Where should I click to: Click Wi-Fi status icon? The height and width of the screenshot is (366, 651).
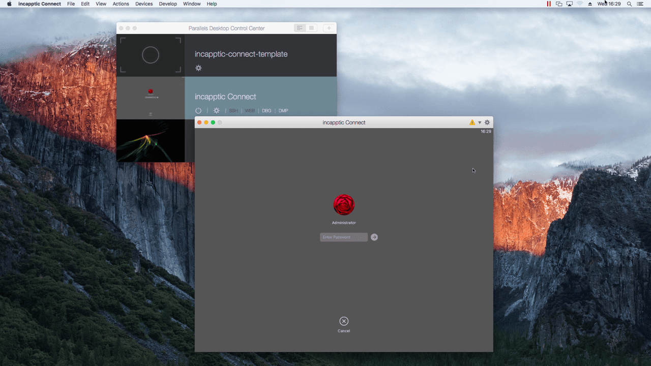580,4
